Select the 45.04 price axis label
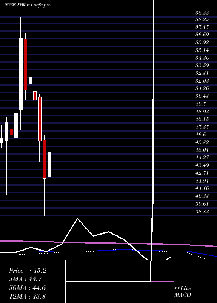 (x=202, y=150)
